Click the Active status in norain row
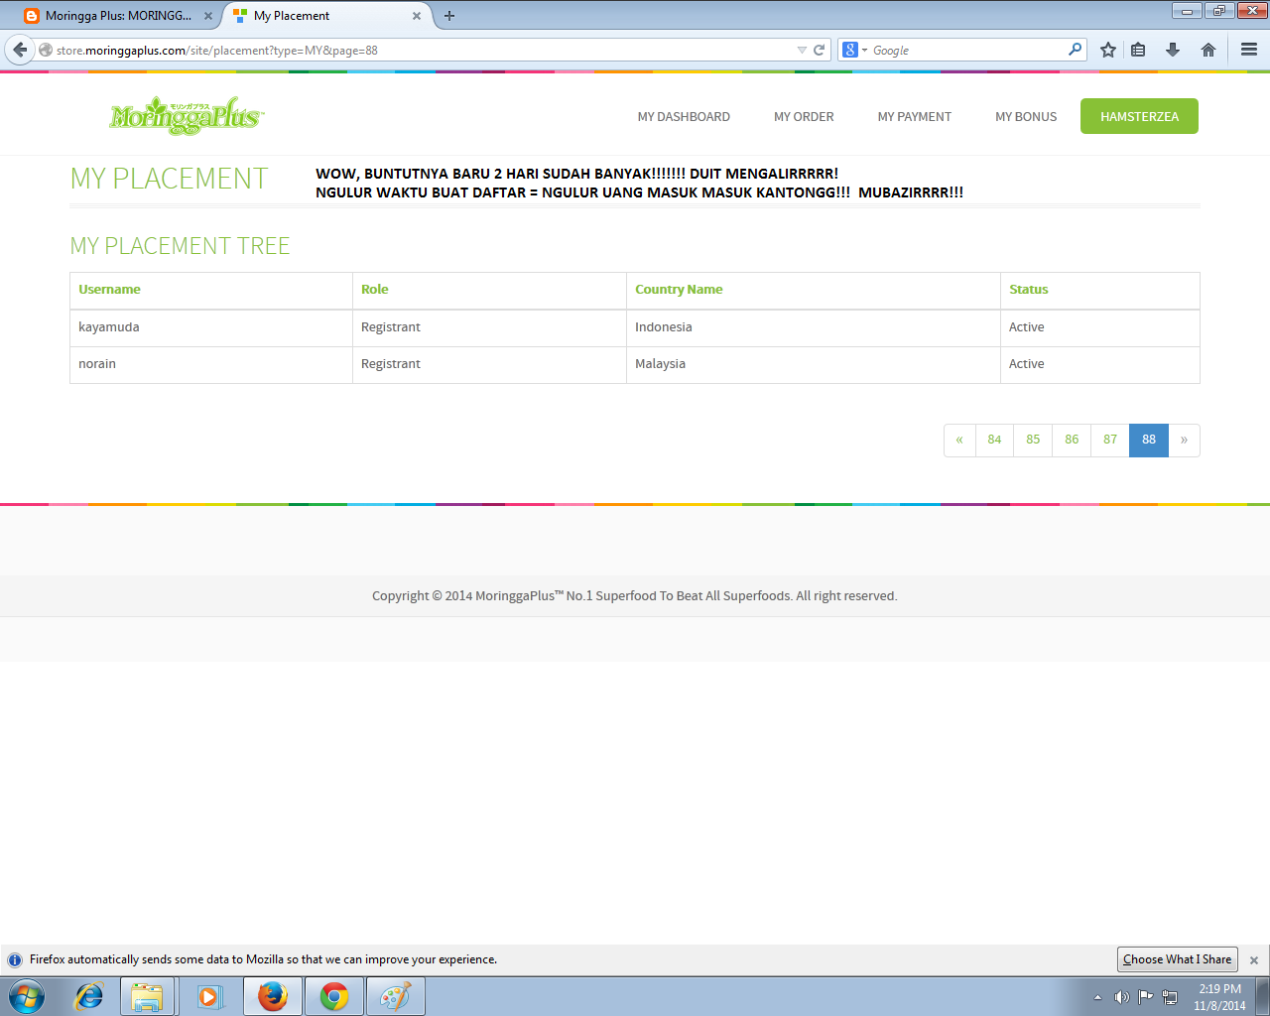 tap(1100, 364)
